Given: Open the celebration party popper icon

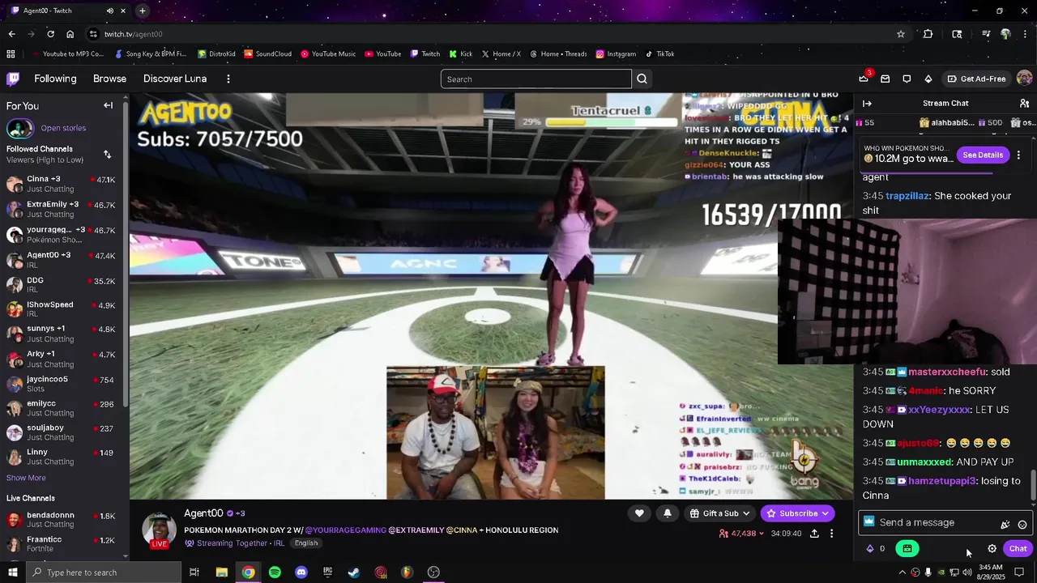Looking at the screenshot, I should [1005, 525].
